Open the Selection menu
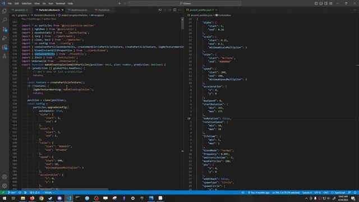The image size is (359, 202). [x=26, y=3]
